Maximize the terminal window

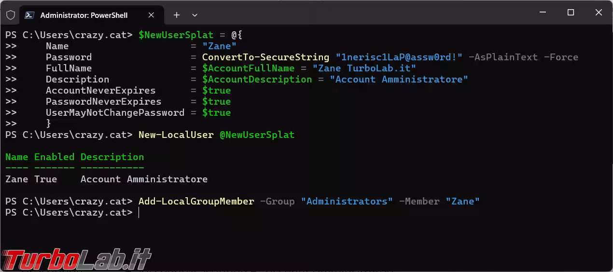pyautogui.click(x=571, y=13)
